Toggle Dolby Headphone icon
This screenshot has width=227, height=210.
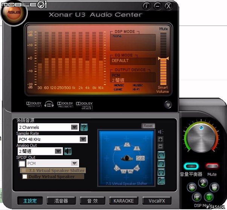(49, 104)
